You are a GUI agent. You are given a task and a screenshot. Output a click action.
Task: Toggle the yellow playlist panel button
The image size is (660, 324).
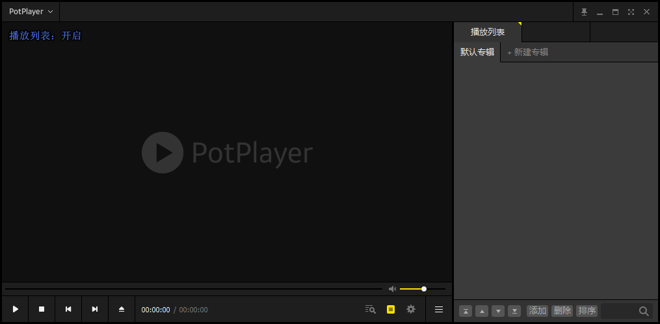coord(391,310)
